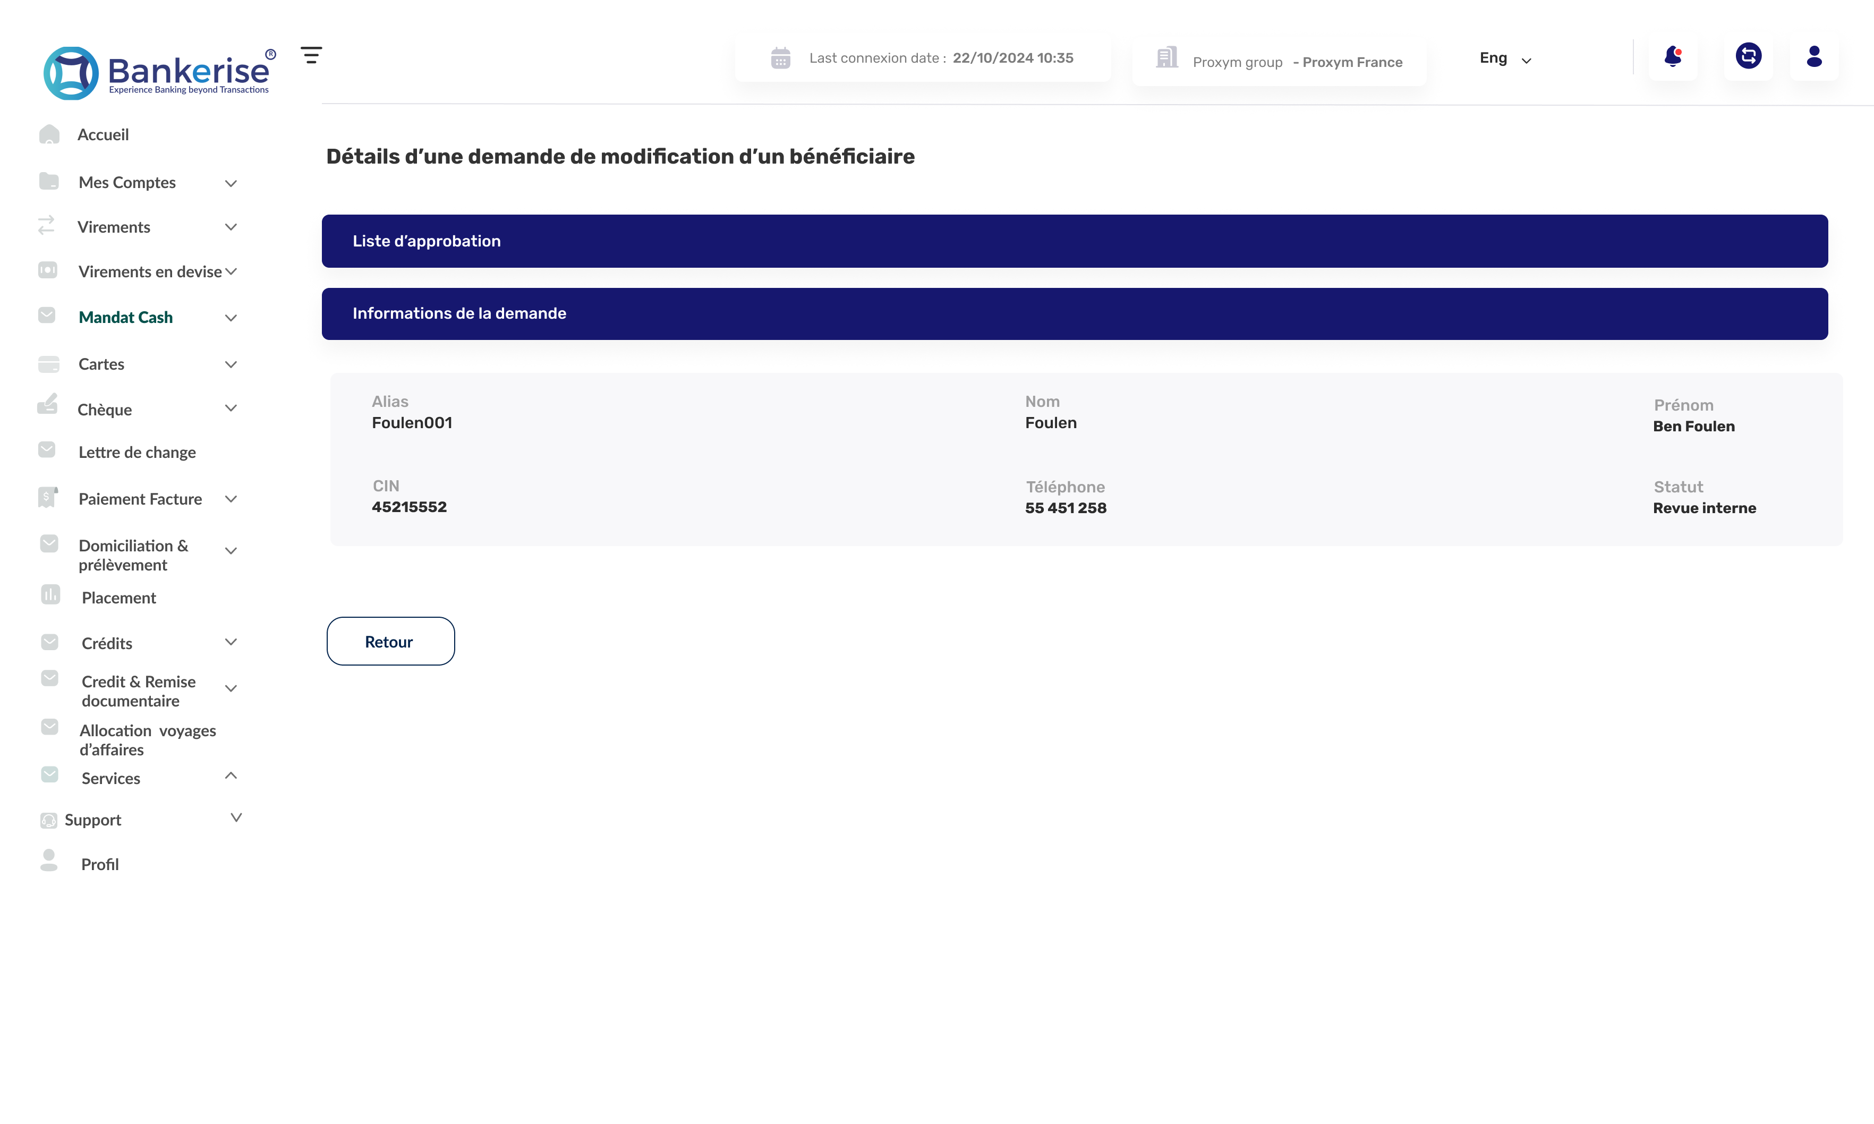Click the page title about bénéficiaire modification

point(620,156)
